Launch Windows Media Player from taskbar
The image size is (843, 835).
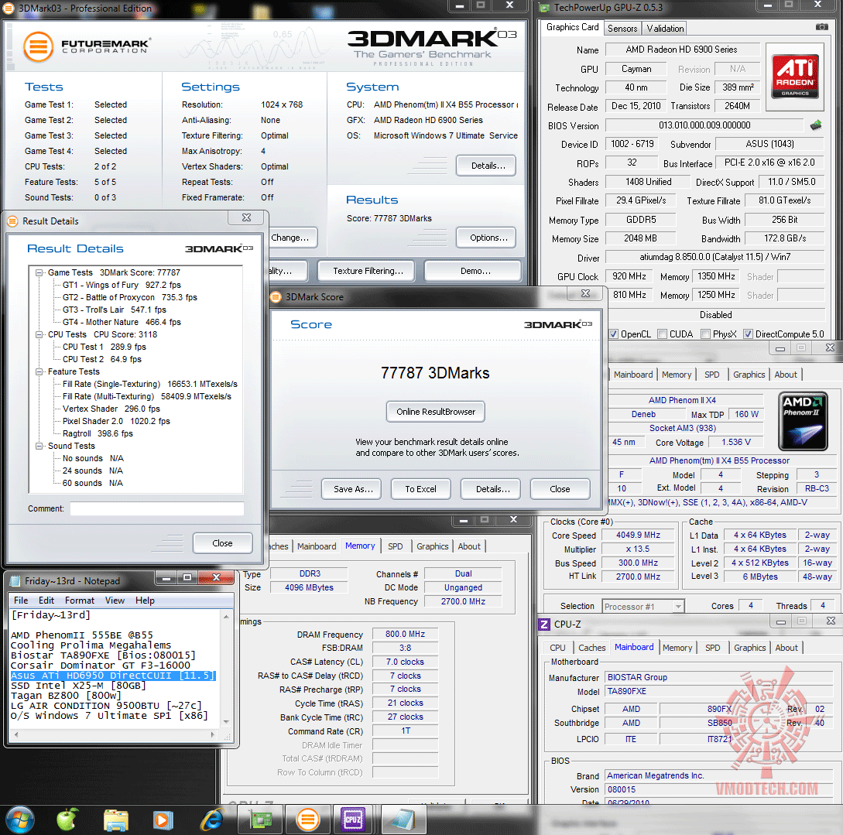pyautogui.click(x=163, y=820)
